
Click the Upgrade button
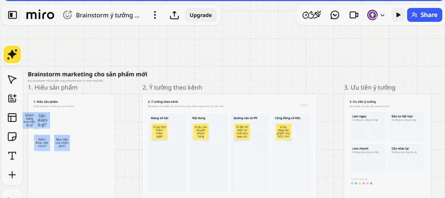point(201,15)
